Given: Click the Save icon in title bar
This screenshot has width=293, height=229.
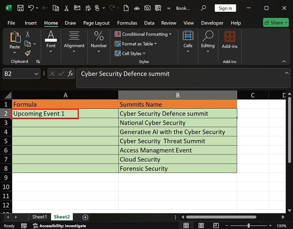Looking at the screenshot, I should (x=20, y=8).
